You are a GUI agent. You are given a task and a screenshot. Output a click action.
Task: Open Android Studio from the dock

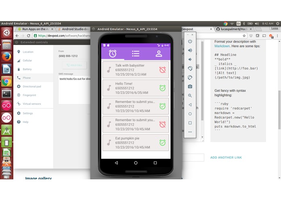(x=6, y=130)
